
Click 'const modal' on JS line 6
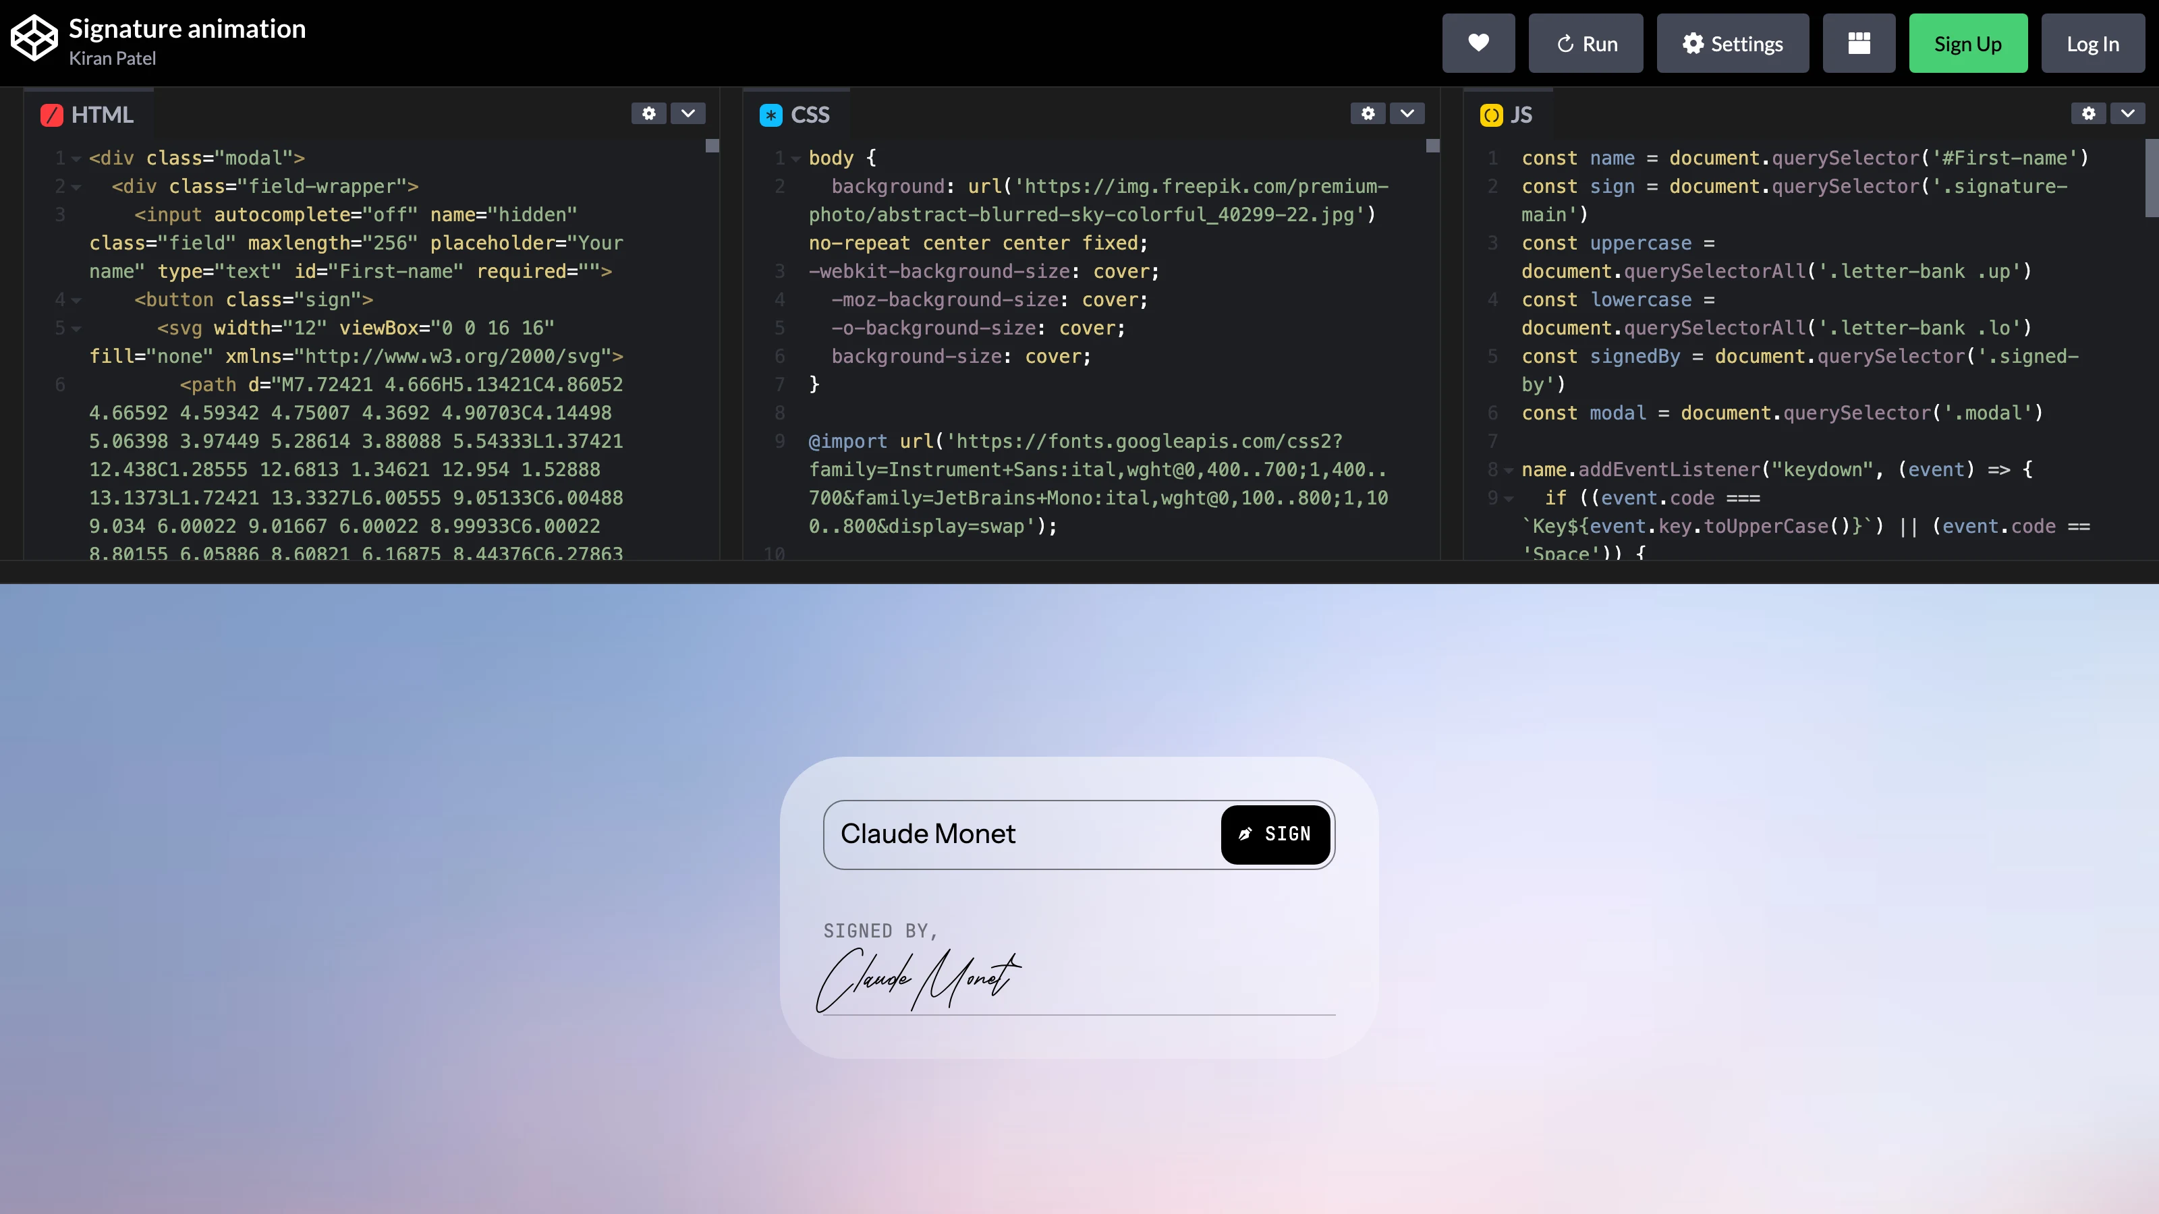[1584, 413]
